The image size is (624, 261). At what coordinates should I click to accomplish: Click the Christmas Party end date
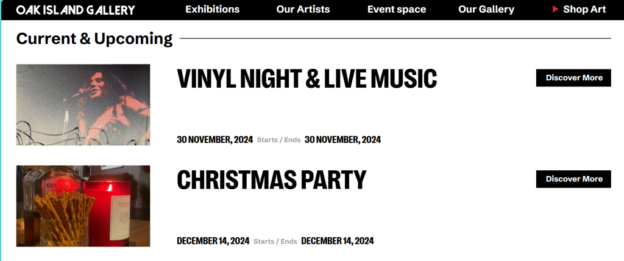pos(337,241)
